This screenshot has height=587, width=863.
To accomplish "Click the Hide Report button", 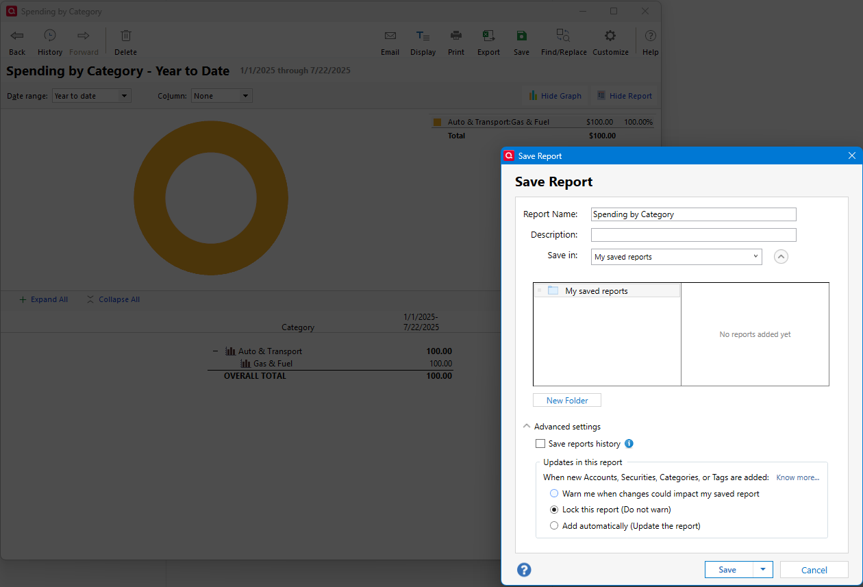I will pos(624,96).
